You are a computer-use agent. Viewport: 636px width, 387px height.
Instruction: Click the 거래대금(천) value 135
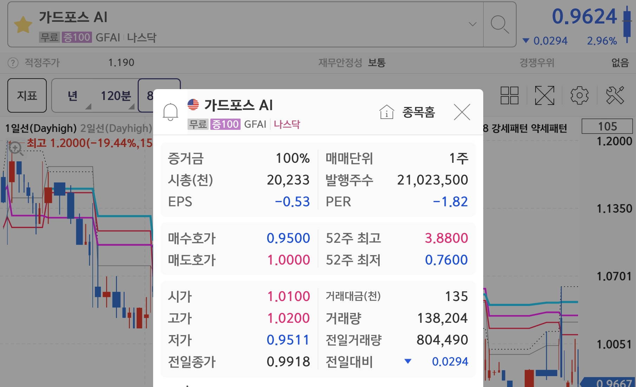click(457, 296)
